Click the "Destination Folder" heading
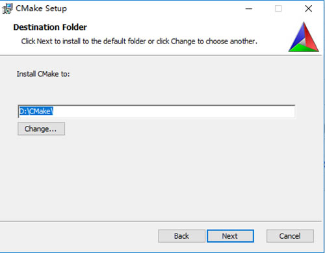325x253 pixels. pyautogui.click(x=50, y=27)
